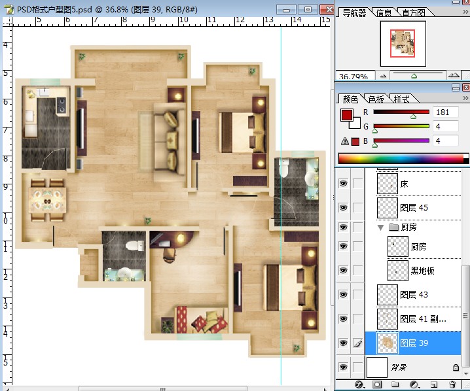Add layer mask at panel bottom
Image resolution: width=470 pixels, height=391 pixels.
point(377,384)
